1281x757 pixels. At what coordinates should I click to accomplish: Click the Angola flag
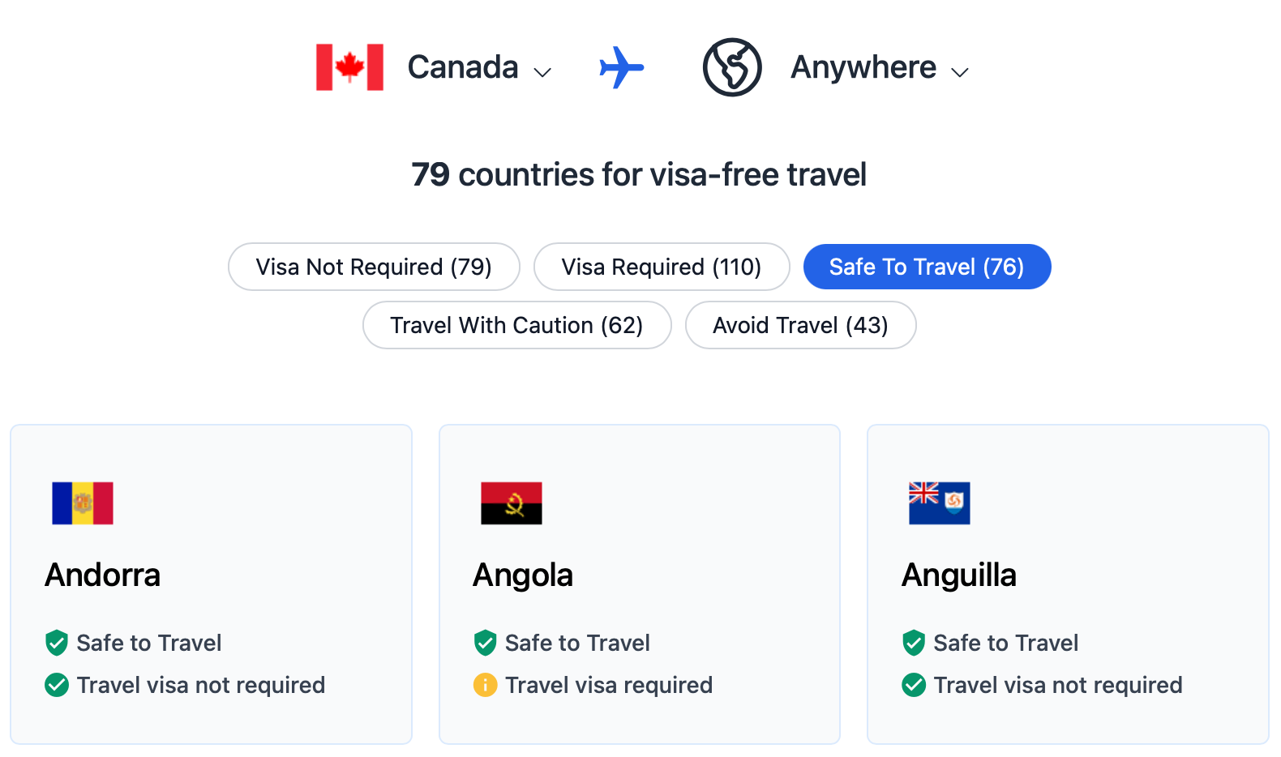click(x=512, y=503)
